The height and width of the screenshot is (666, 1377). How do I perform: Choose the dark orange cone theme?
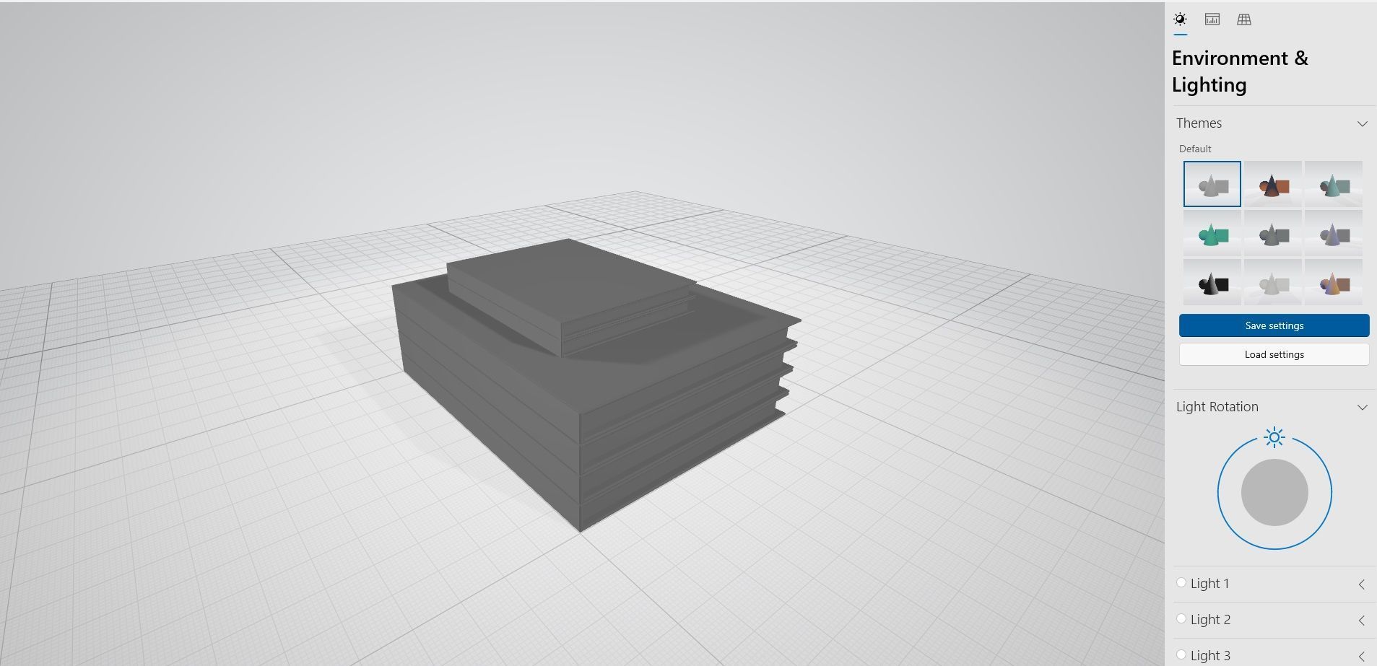point(1273,184)
